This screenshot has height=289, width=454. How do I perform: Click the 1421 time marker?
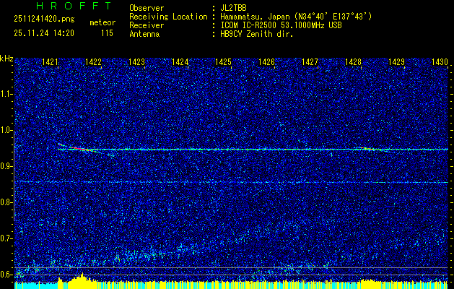[x=50, y=63]
